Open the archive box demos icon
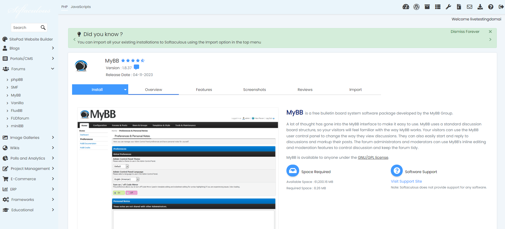 [x=427, y=7]
